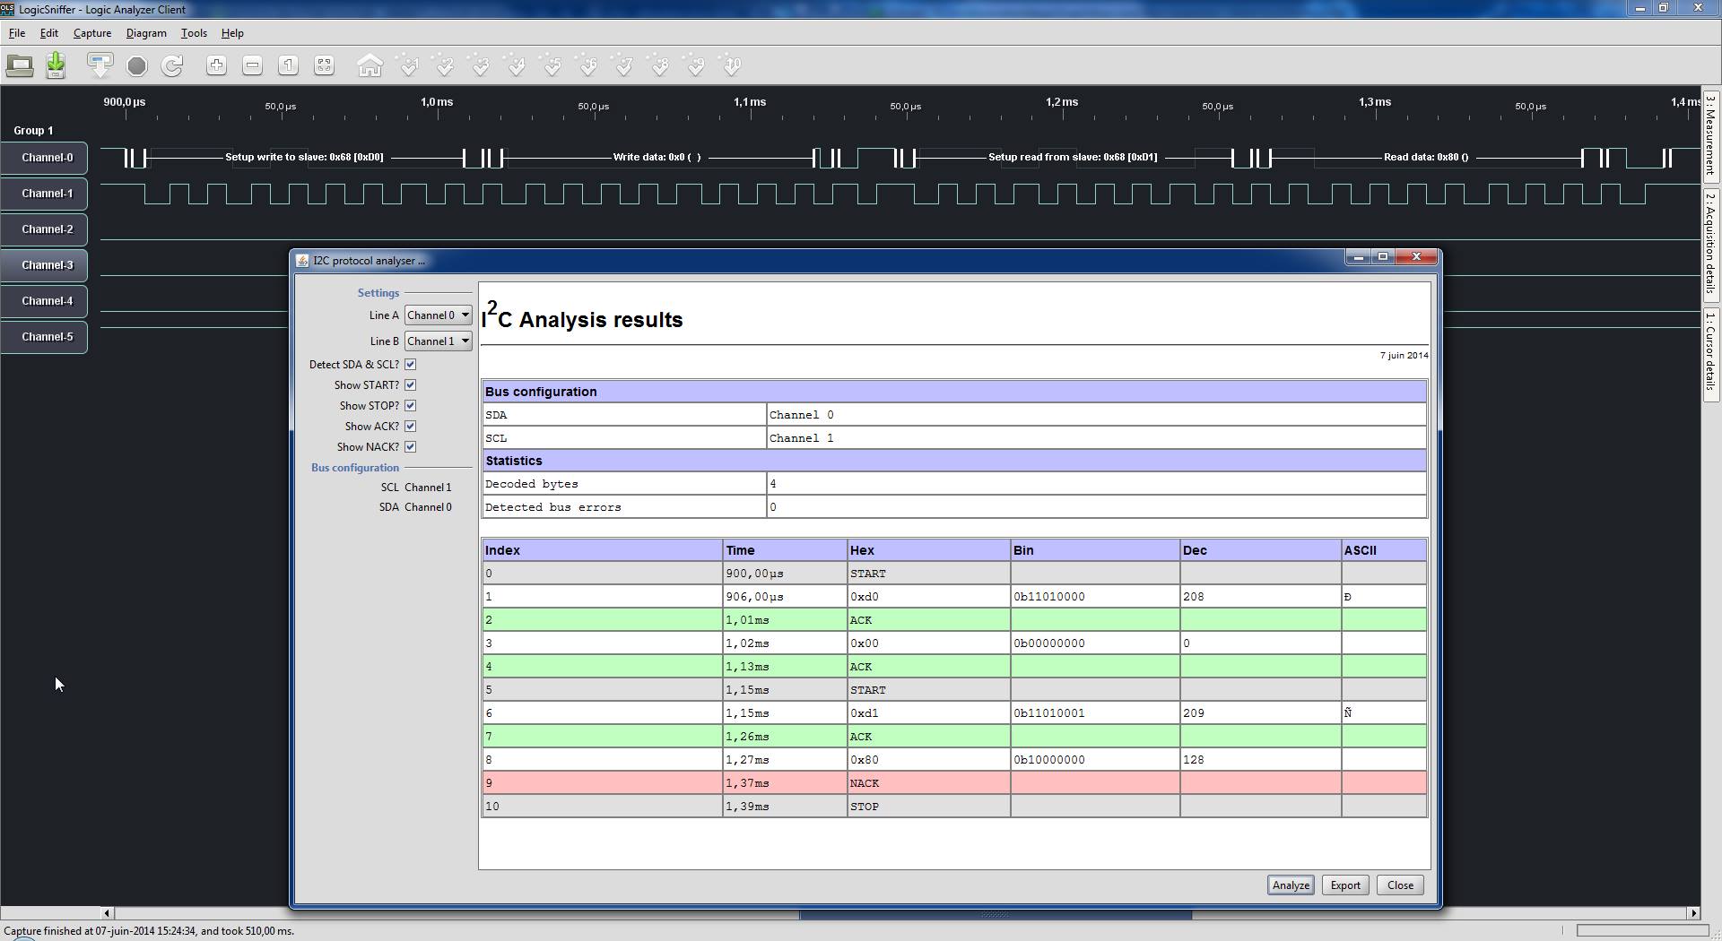Jump to cursor 1 from the toolbar
Image resolution: width=1722 pixels, height=941 pixels.
(409, 65)
